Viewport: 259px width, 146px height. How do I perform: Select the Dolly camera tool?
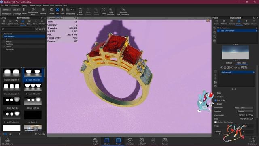pos(62,11)
